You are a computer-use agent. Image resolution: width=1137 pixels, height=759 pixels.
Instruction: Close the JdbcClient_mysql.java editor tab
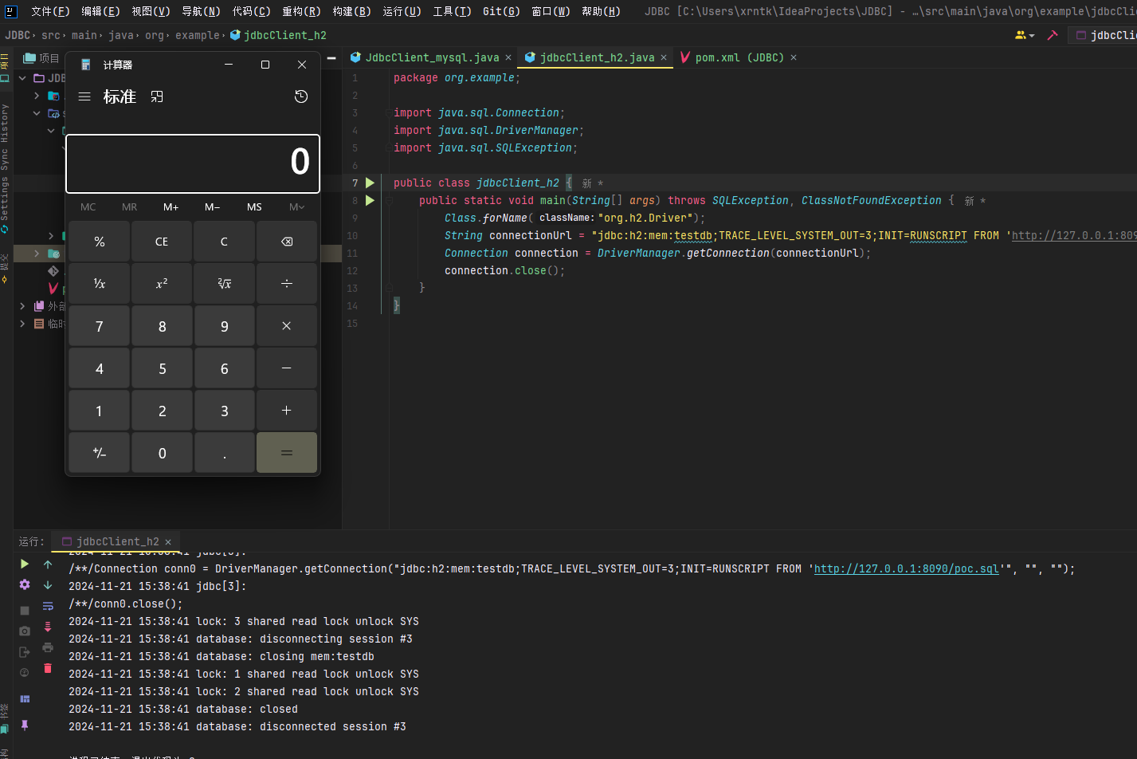508,57
